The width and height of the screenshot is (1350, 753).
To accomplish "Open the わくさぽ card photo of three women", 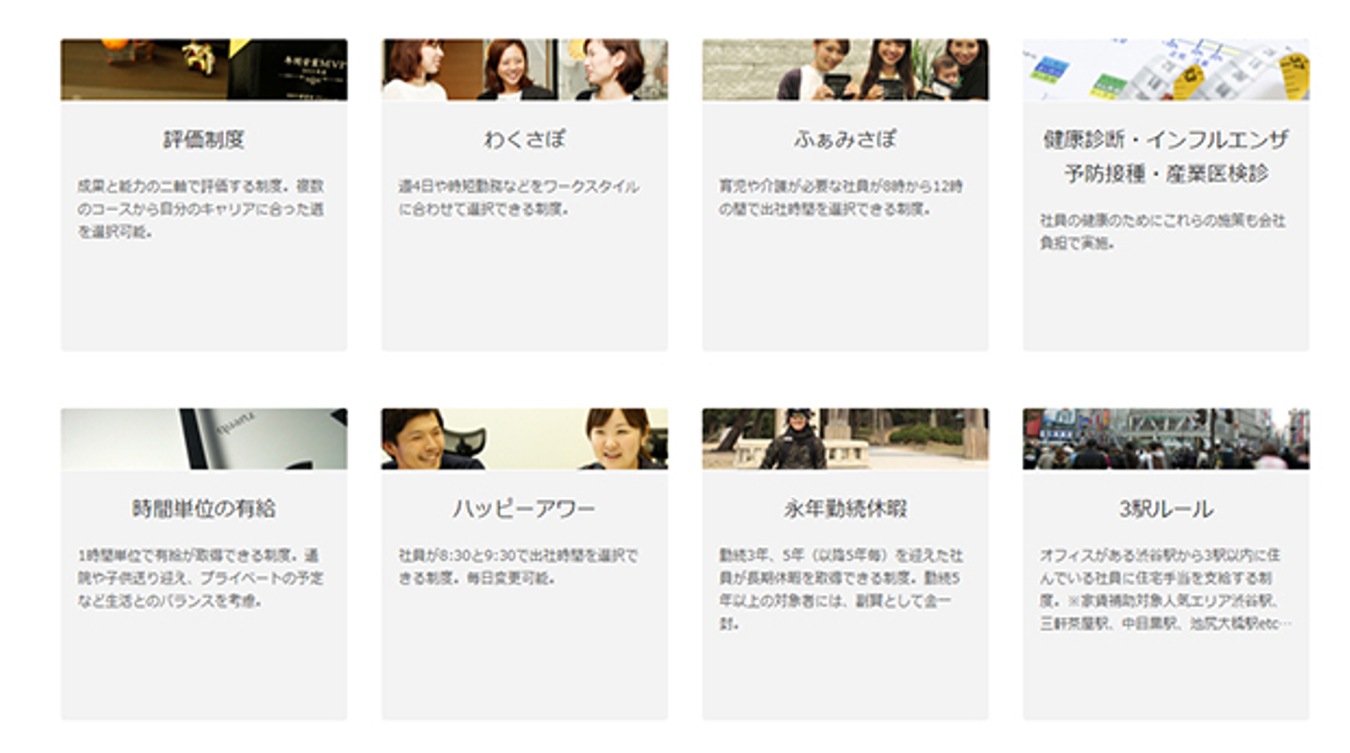I will point(524,69).
